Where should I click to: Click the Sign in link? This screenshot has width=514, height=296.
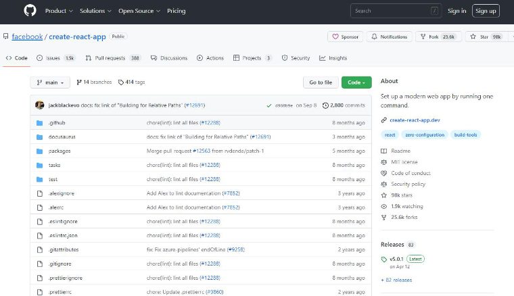(x=457, y=11)
